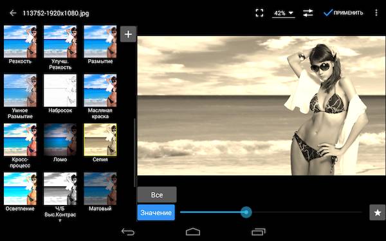Tap the Android recent apps button
The height and width of the screenshot is (241, 386).
tap(259, 231)
